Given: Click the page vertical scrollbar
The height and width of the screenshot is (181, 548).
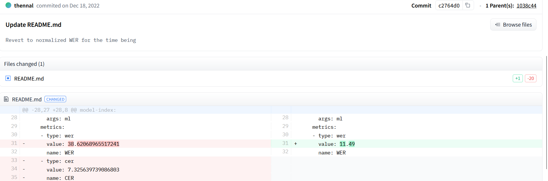Looking at the screenshot, I should pos(546,113).
